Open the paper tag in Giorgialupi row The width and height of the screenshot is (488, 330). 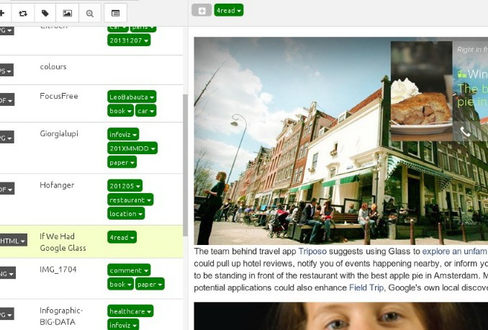tap(122, 162)
